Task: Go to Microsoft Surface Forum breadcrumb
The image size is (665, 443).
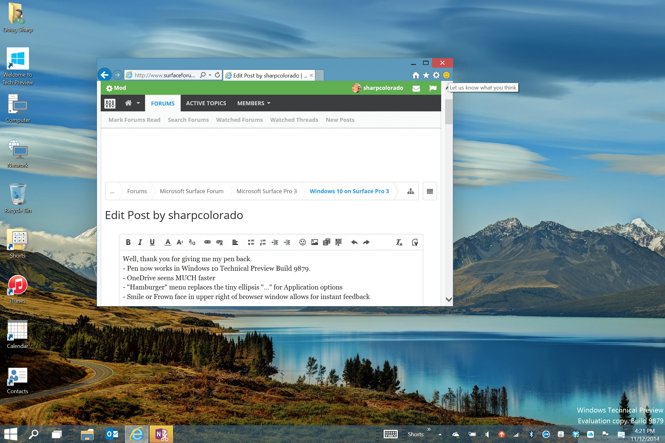Action: point(191,191)
